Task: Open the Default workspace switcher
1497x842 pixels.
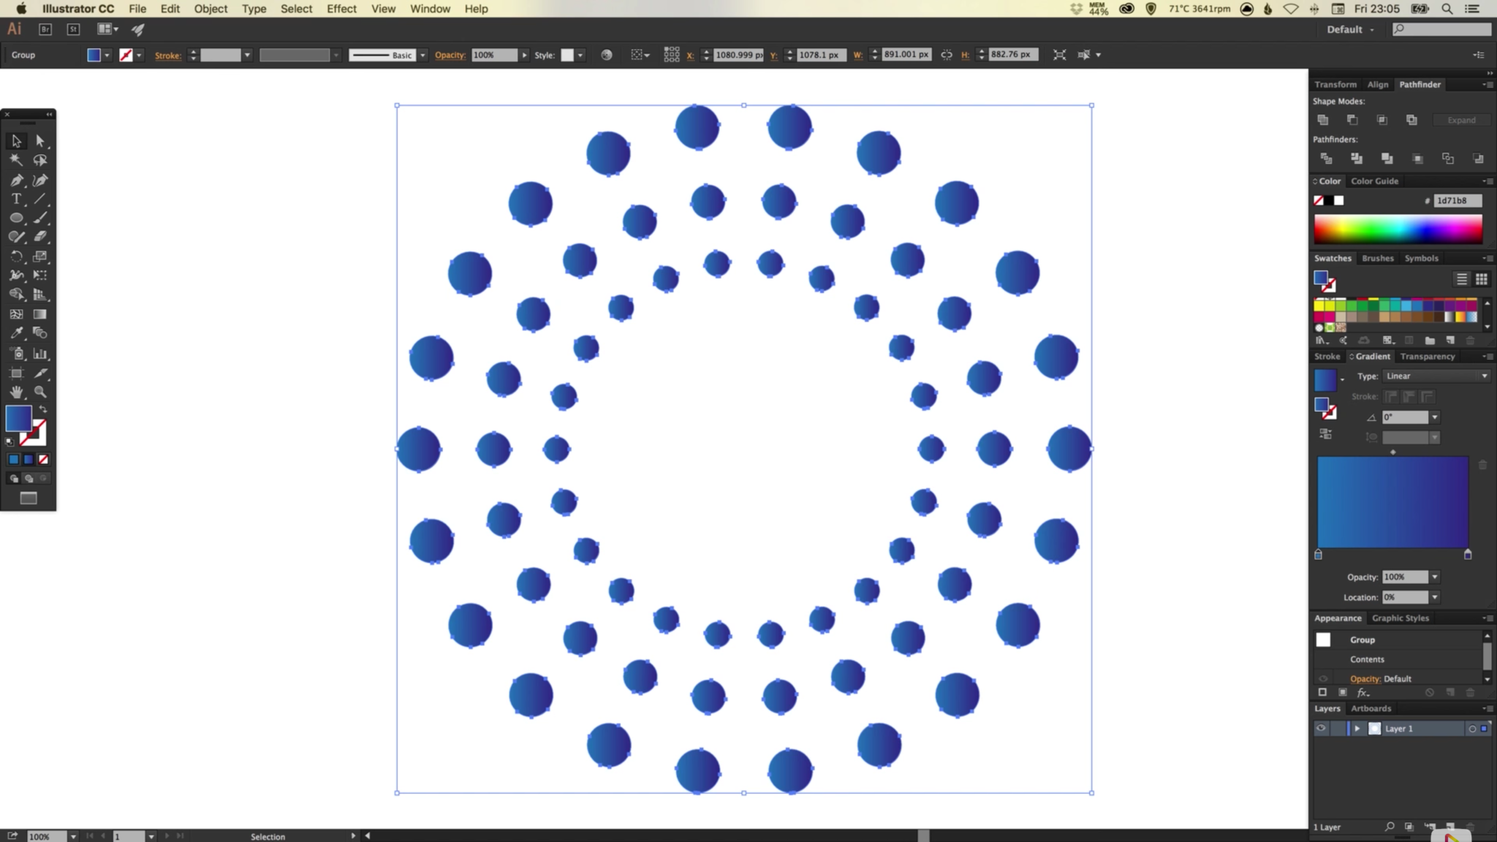Action: [x=1349, y=29]
